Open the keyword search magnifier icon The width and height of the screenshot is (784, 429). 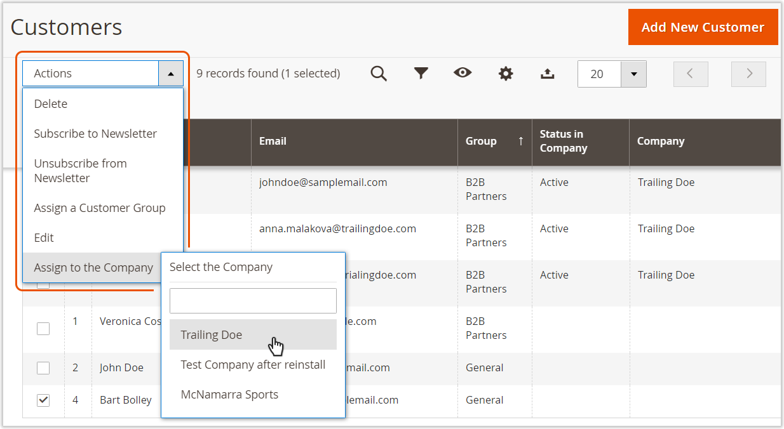[379, 74]
